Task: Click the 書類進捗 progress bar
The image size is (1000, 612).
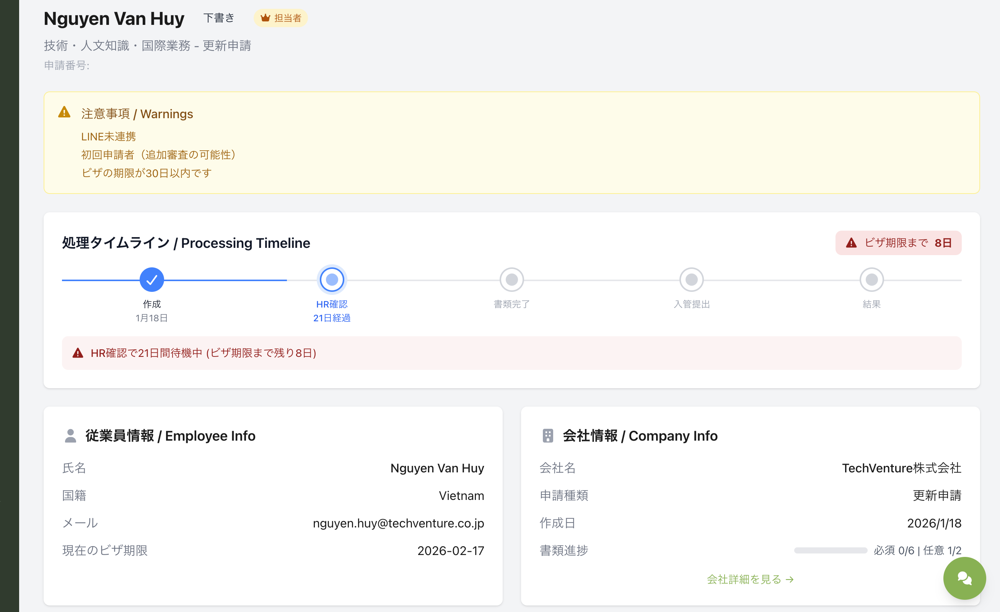Action: pos(831,550)
